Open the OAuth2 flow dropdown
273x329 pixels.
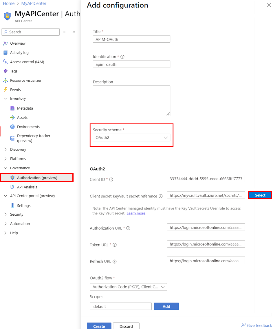click(x=129, y=287)
